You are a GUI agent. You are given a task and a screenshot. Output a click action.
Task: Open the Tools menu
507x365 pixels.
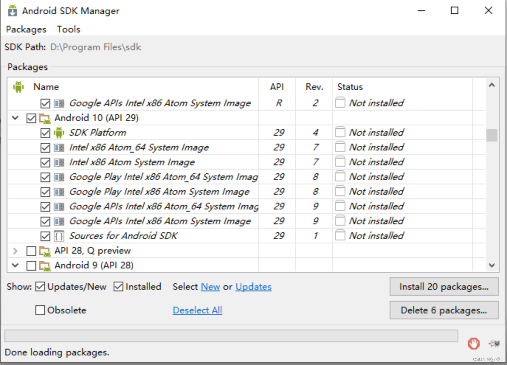(x=69, y=29)
